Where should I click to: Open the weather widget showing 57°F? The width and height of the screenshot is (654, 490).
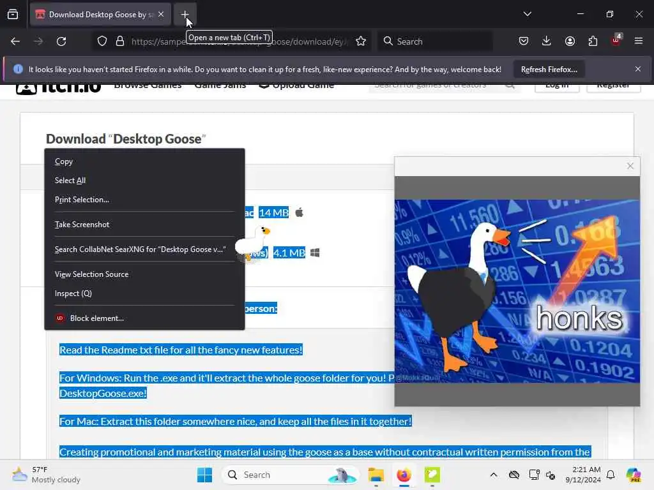click(x=47, y=475)
